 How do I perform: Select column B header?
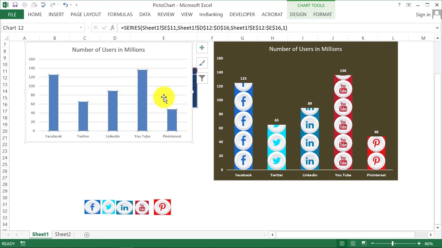tap(55, 38)
